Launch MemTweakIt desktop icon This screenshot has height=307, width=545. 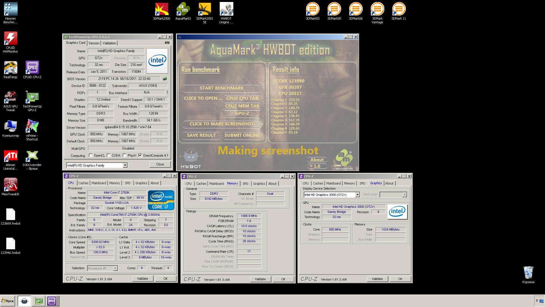coord(11,187)
